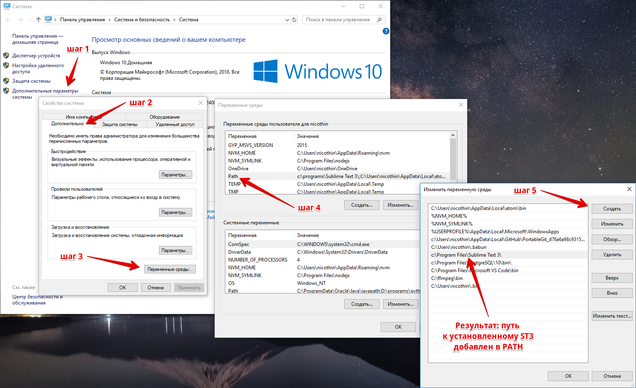Refresh the address bar in the System window
This screenshot has width=636, height=388.
tap(294, 20)
